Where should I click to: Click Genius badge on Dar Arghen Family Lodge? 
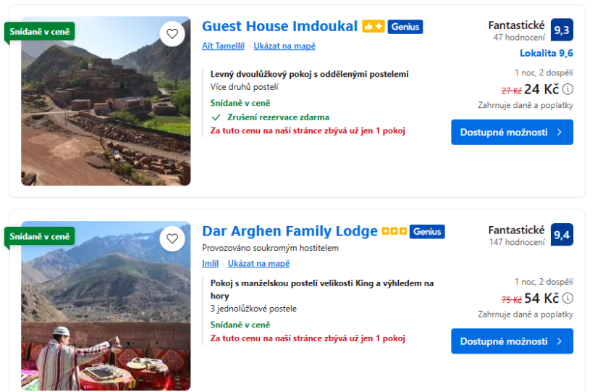tap(427, 232)
